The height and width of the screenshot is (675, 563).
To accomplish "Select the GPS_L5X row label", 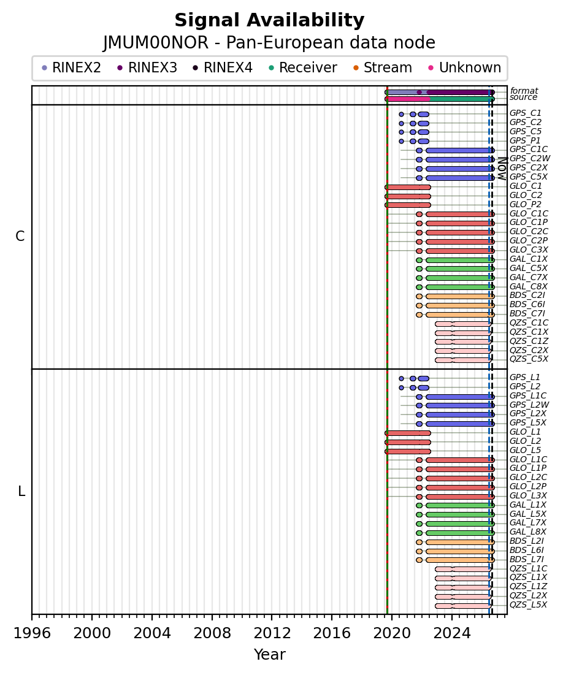I will 528,423.
